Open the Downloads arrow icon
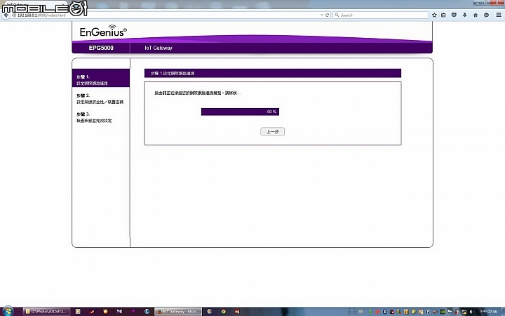 pos(465,15)
